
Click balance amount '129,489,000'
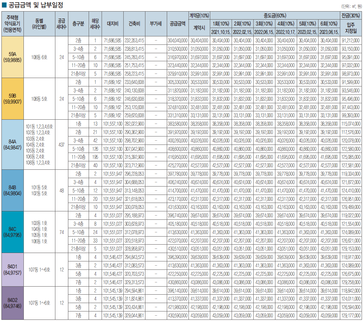351,207
